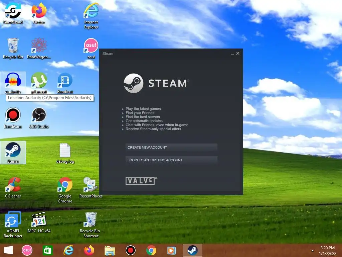Click 'Get automatic updates' text line
This screenshot has width=342, height=257.
(x=144, y=121)
